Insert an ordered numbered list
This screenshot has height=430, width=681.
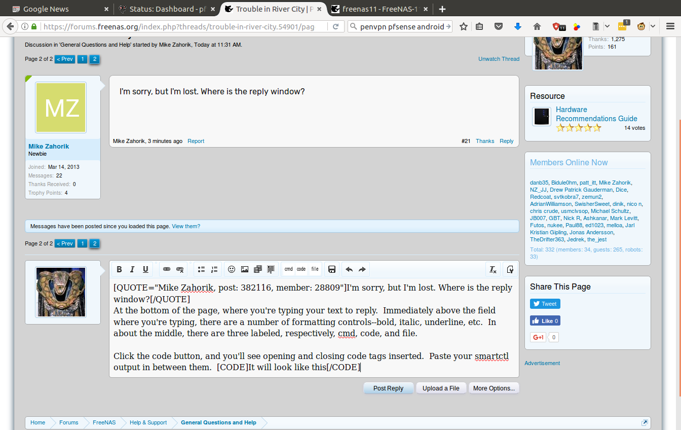tap(214, 269)
